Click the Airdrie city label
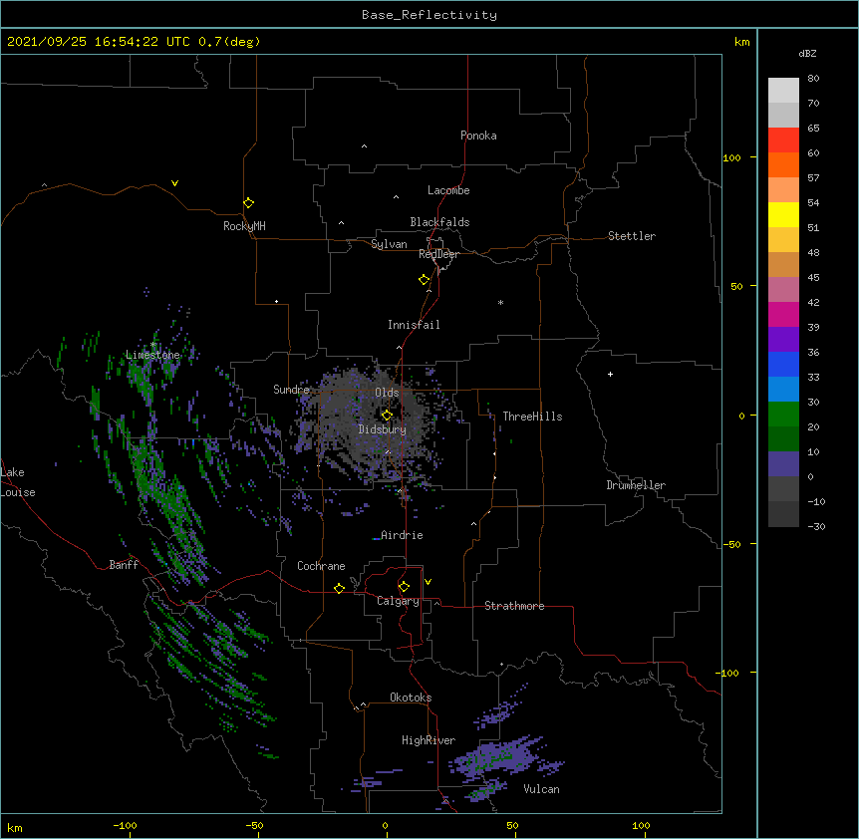Screen dimensions: 859x839 click(402, 535)
